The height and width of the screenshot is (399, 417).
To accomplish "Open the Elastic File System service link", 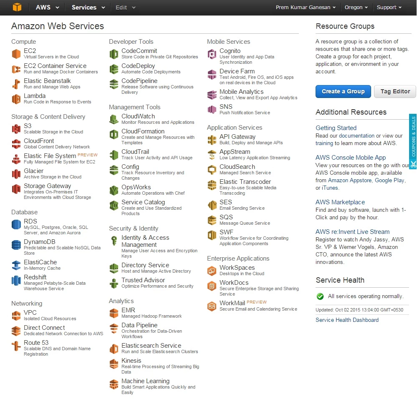I will [x=50, y=156].
